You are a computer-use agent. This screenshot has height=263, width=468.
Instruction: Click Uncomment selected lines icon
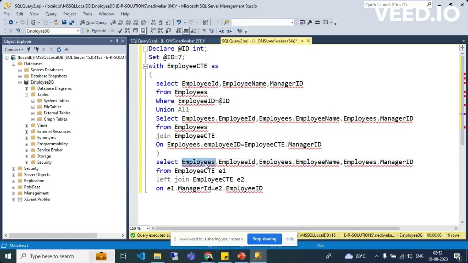211,31
